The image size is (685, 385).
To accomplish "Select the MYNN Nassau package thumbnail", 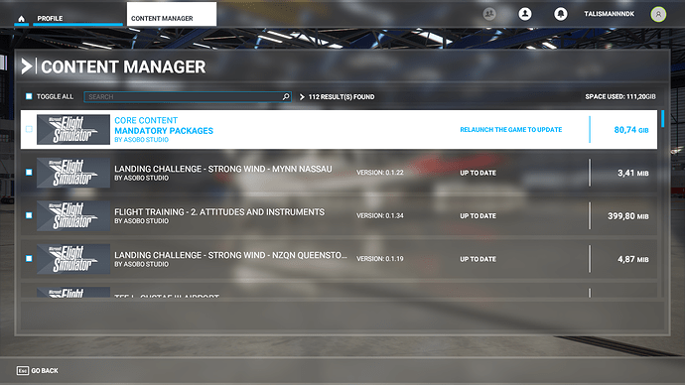I will pyautogui.click(x=73, y=173).
